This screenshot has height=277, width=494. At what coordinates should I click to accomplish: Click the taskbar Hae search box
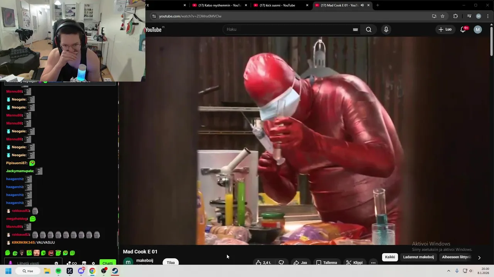28,271
